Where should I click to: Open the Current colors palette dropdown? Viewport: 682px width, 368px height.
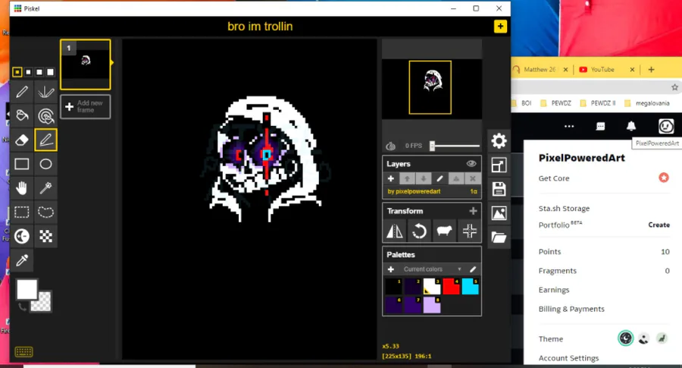tap(432, 269)
